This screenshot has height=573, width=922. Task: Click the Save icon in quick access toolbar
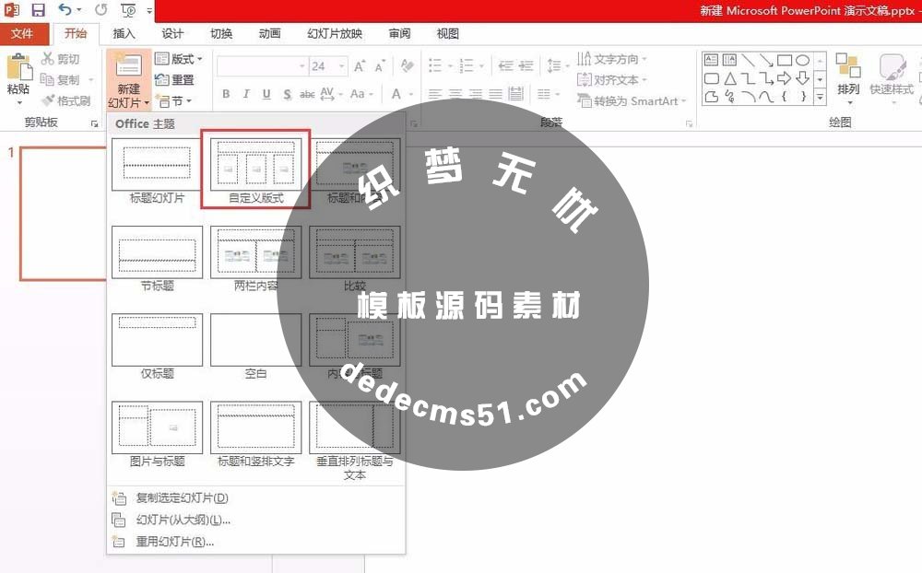(36, 9)
